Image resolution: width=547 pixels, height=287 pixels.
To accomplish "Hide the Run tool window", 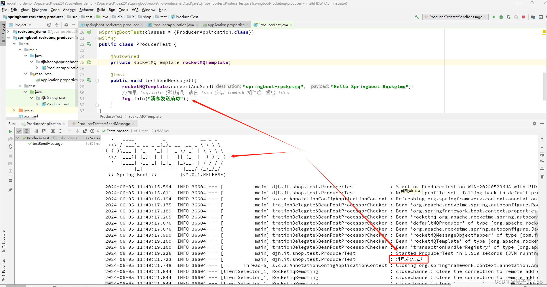I will 542,123.
